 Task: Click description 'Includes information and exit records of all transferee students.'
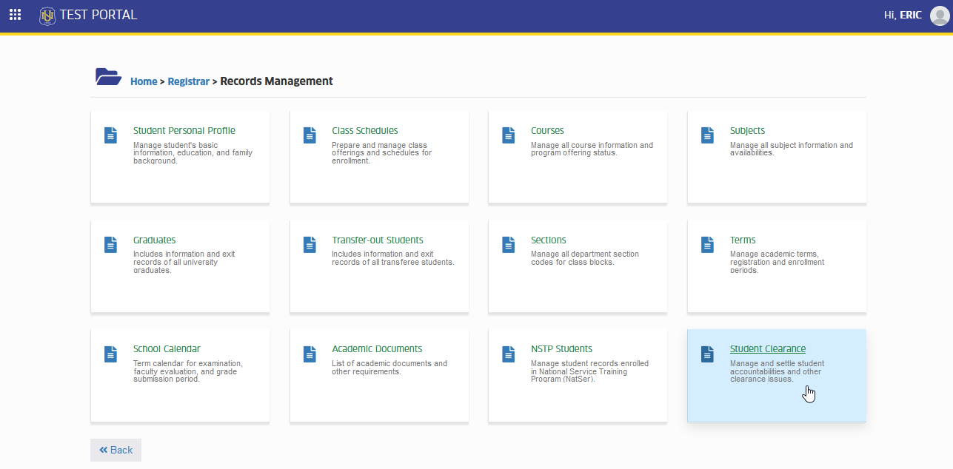click(393, 258)
